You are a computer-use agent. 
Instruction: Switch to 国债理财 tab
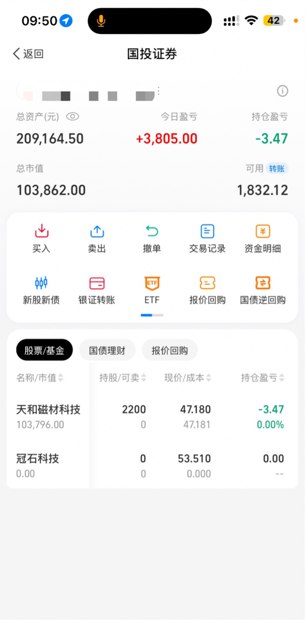(x=107, y=350)
